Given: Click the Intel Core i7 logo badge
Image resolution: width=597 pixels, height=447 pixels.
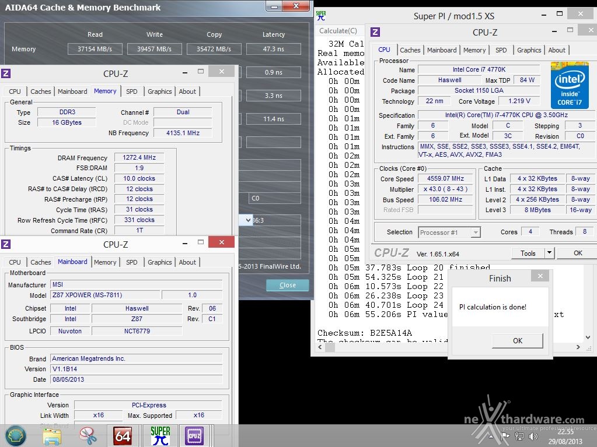Looking at the screenshot, I should click(x=570, y=86).
